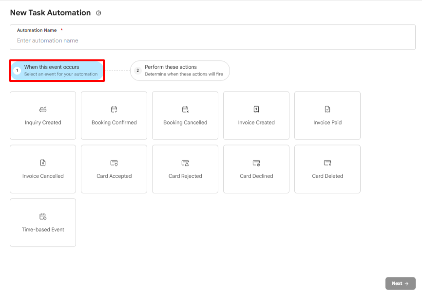Select the Inquiry Created label

click(43, 122)
